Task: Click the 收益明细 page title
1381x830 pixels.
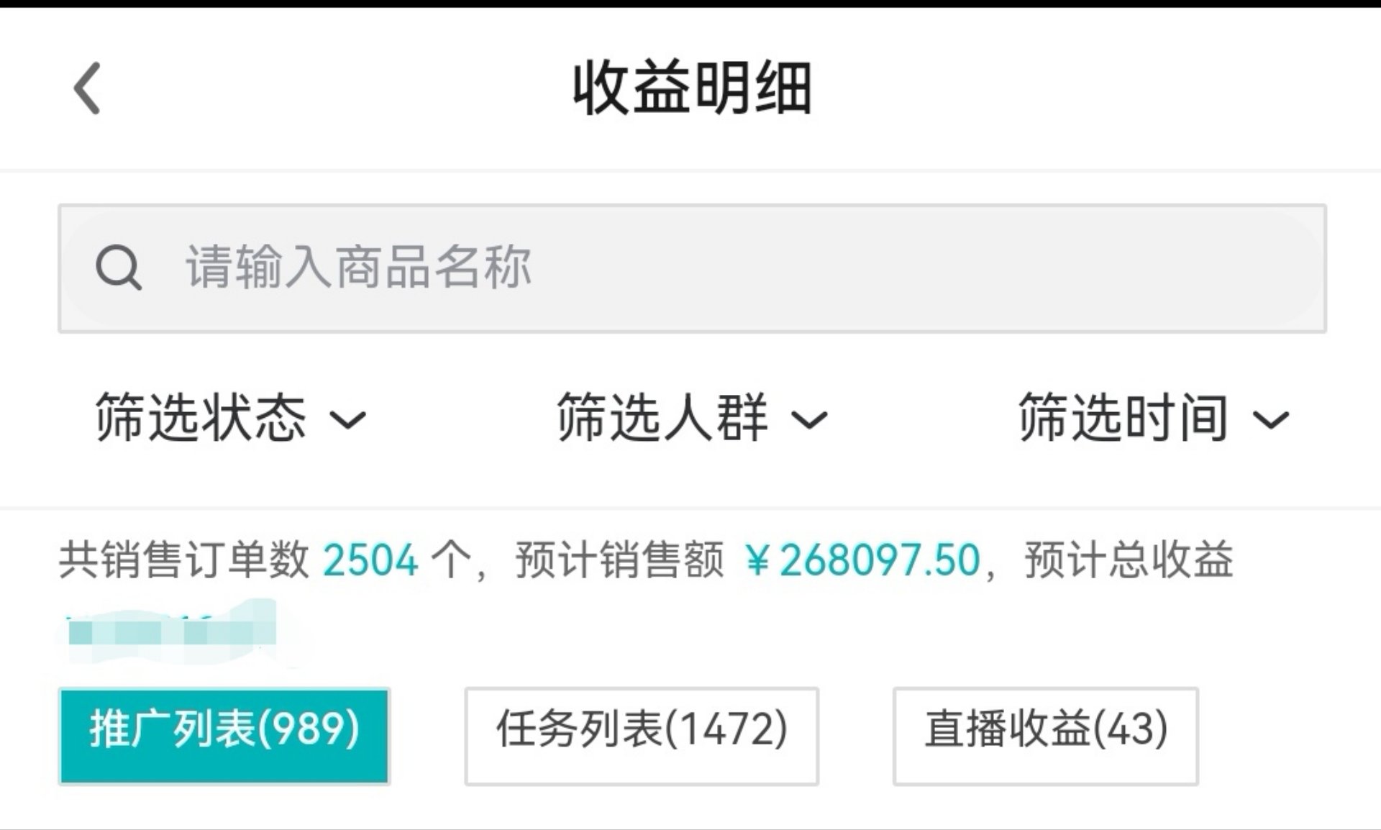Action: [692, 89]
